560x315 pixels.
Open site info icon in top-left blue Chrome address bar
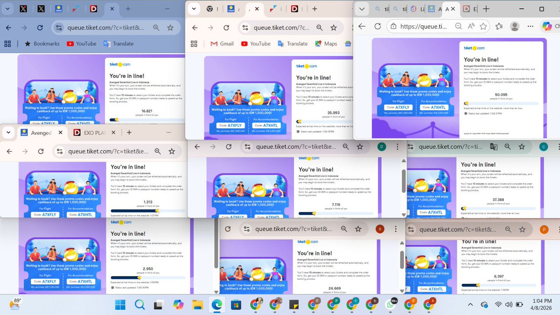[58, 28]
